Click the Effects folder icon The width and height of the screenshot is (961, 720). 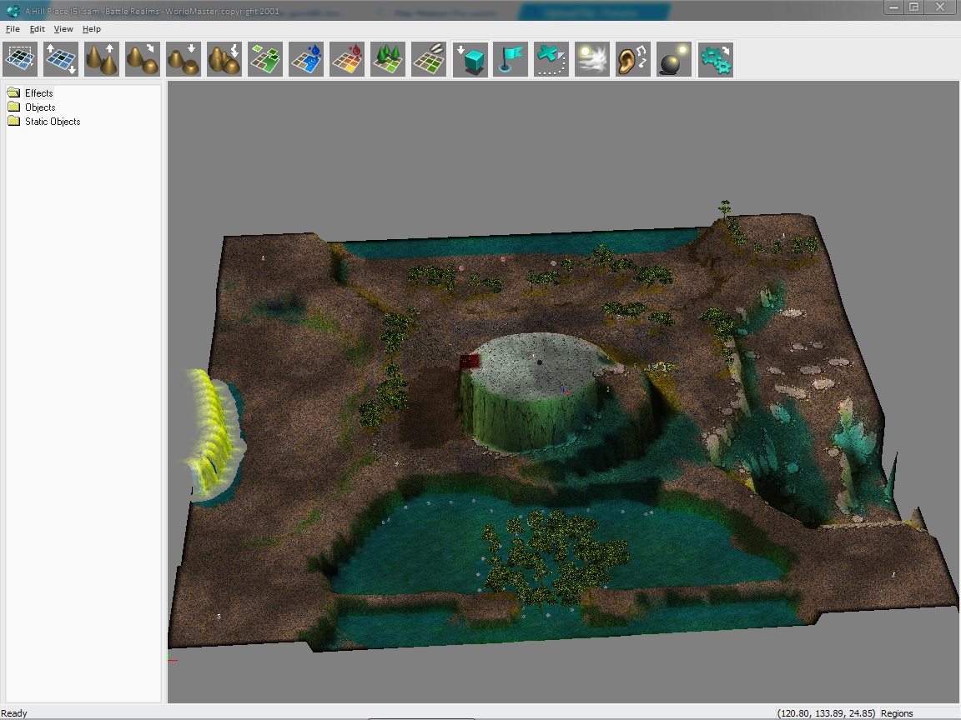click(13, 92)
